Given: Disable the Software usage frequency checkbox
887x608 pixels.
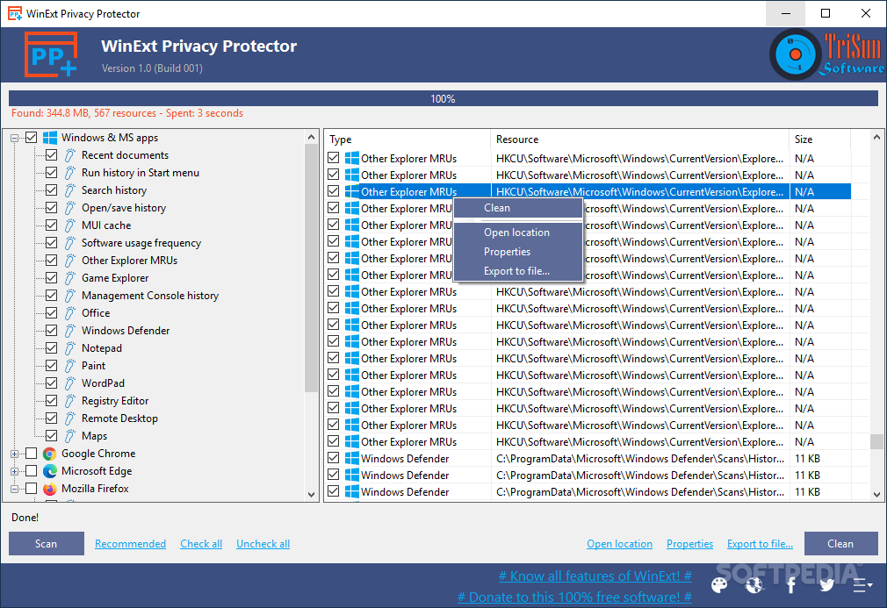Looking at the screenshot, I should tap(51, 242).
